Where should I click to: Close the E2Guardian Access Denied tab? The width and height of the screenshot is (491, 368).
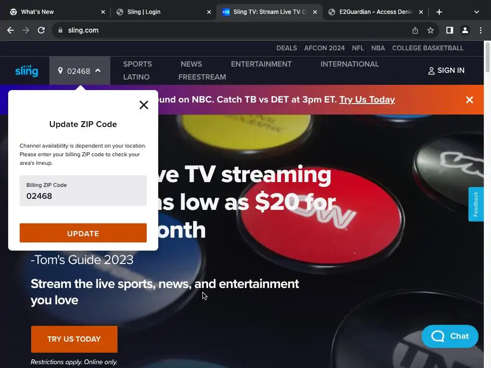[x=421, y=12]
